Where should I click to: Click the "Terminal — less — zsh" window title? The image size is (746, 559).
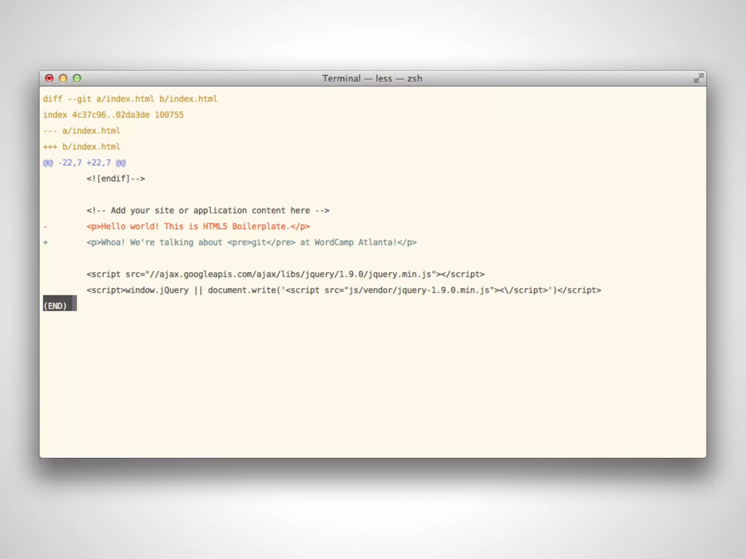372,79
